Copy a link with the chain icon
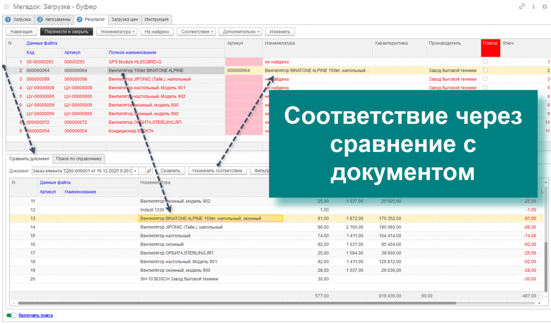The image size is (551, 324). coord(522,6)
